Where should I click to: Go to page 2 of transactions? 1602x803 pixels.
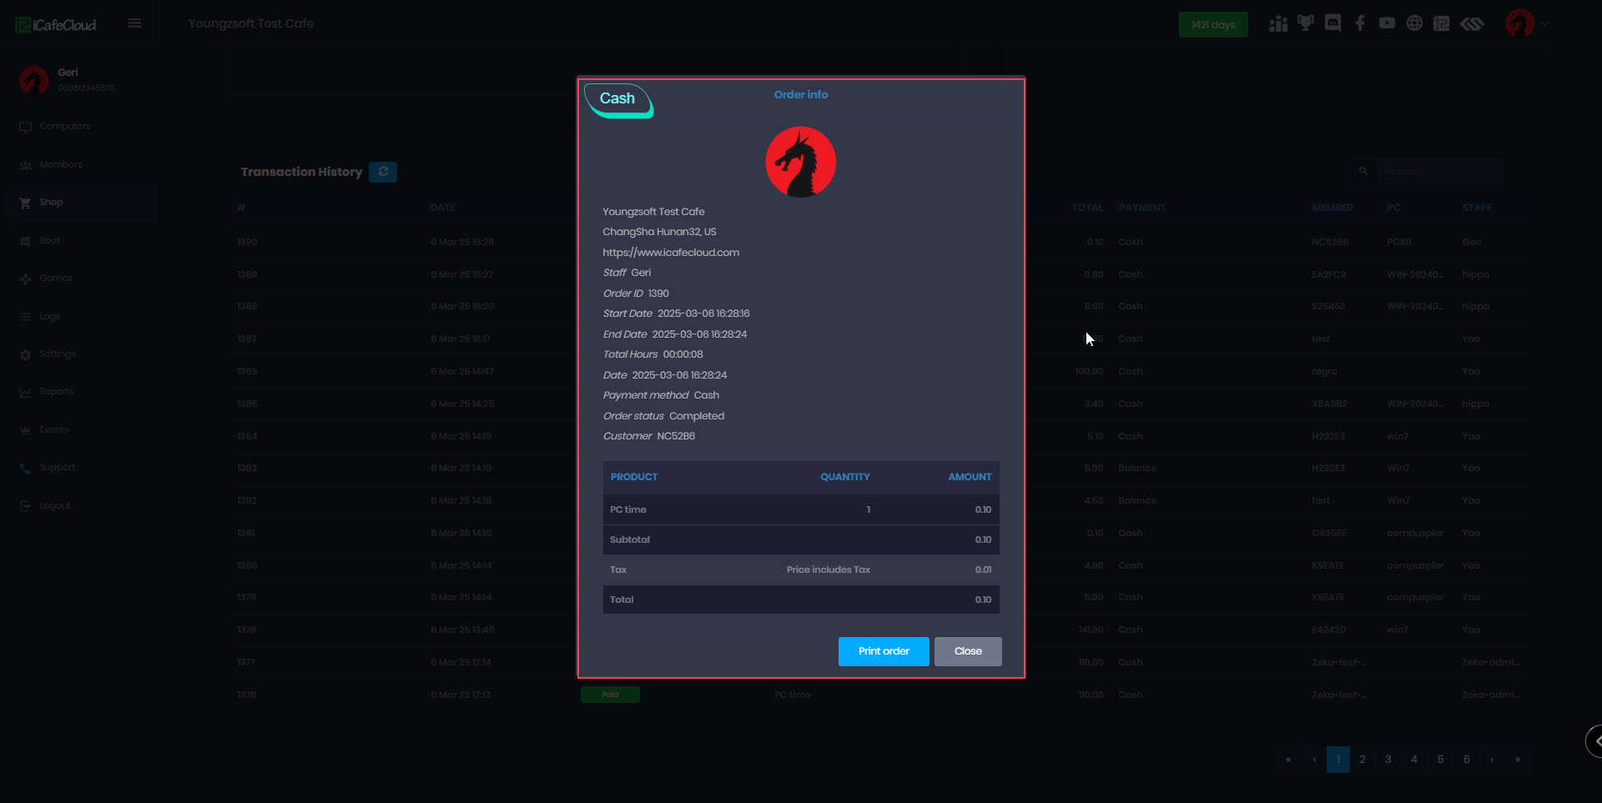point(1363,760)
